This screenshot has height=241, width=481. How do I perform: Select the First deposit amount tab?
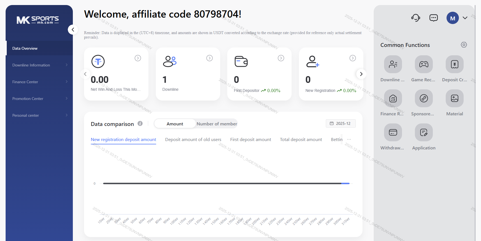click(x=250, y=140)
